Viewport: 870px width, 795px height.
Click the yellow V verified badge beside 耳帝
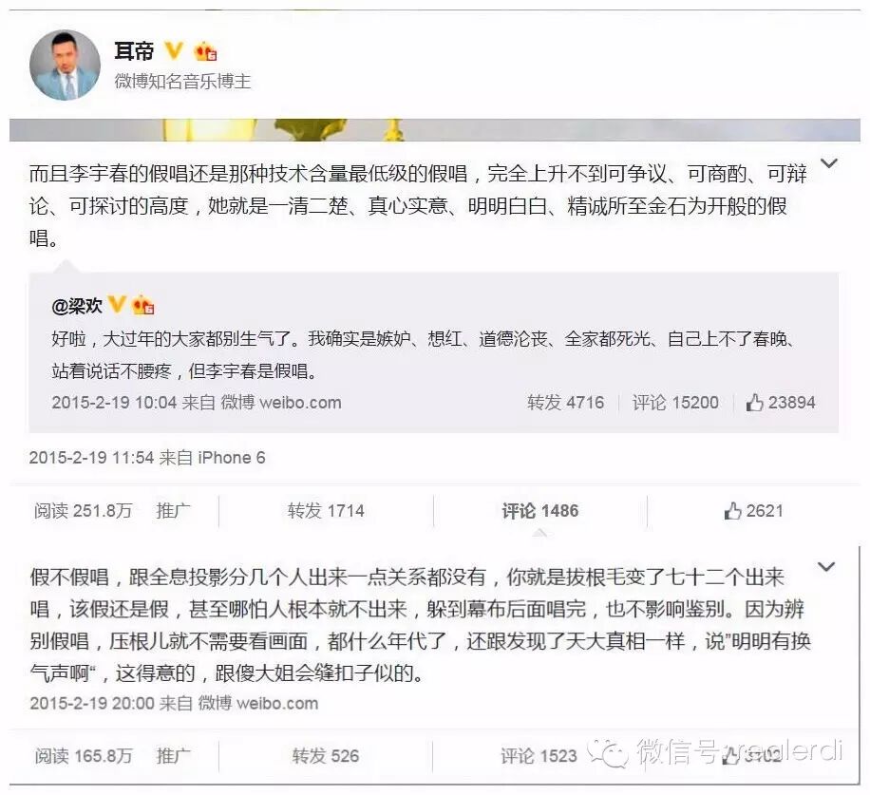[174, 51]
